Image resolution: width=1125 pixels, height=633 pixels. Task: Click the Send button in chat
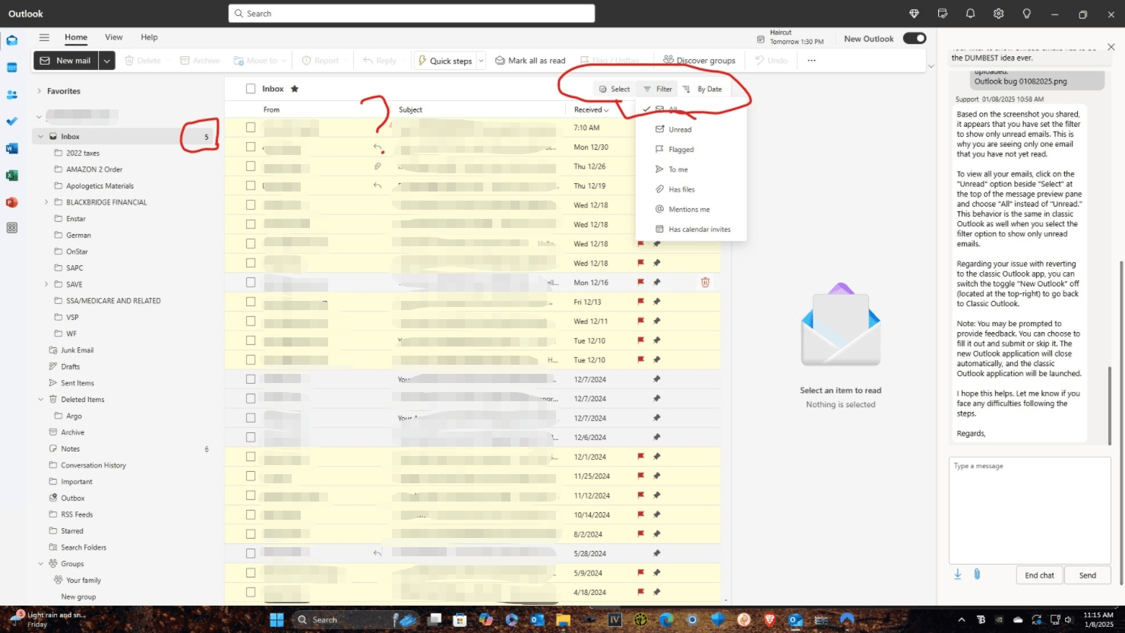1088,575
